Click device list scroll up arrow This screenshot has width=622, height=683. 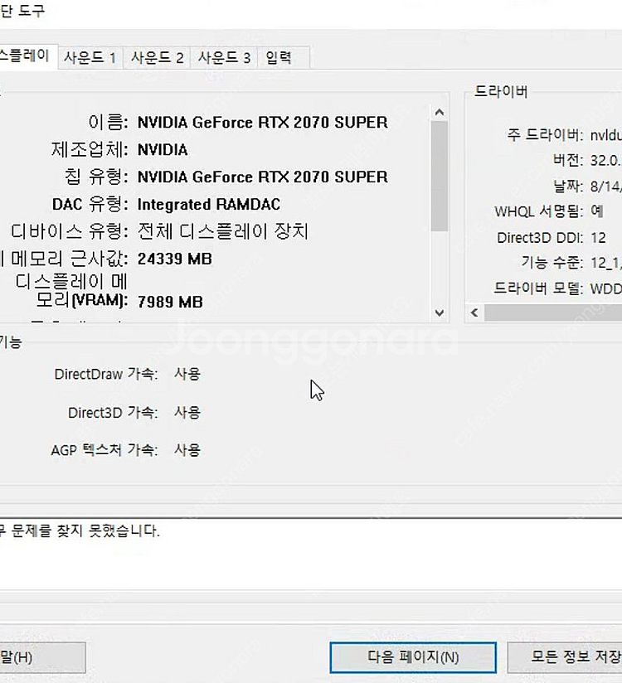tap(440, 113)
